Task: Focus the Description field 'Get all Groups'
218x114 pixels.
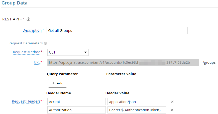Action: [x=117, y=31]
